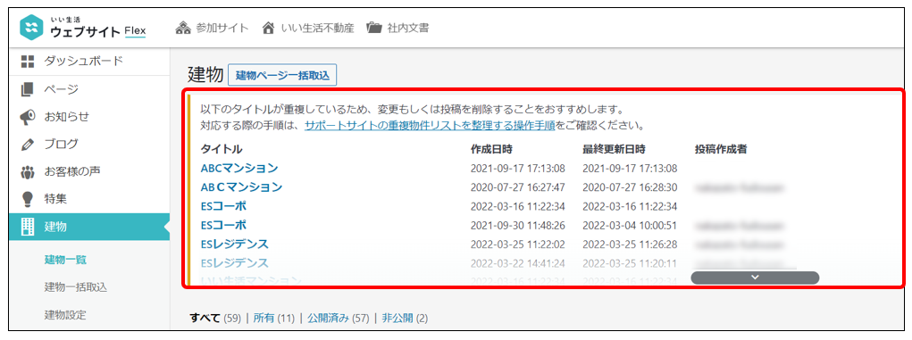Click the 建物ページ一括取込 button
Viewport: 912px width, 340px height.
(282, 76)
